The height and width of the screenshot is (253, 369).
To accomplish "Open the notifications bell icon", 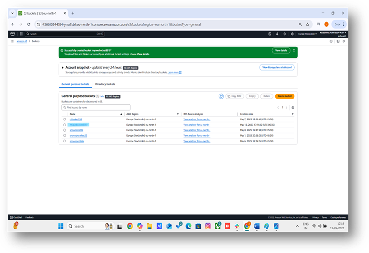I will pos(277,34).
